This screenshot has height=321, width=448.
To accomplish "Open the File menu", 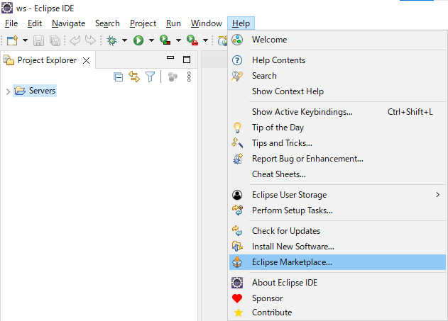I will [x=11, y=23].
